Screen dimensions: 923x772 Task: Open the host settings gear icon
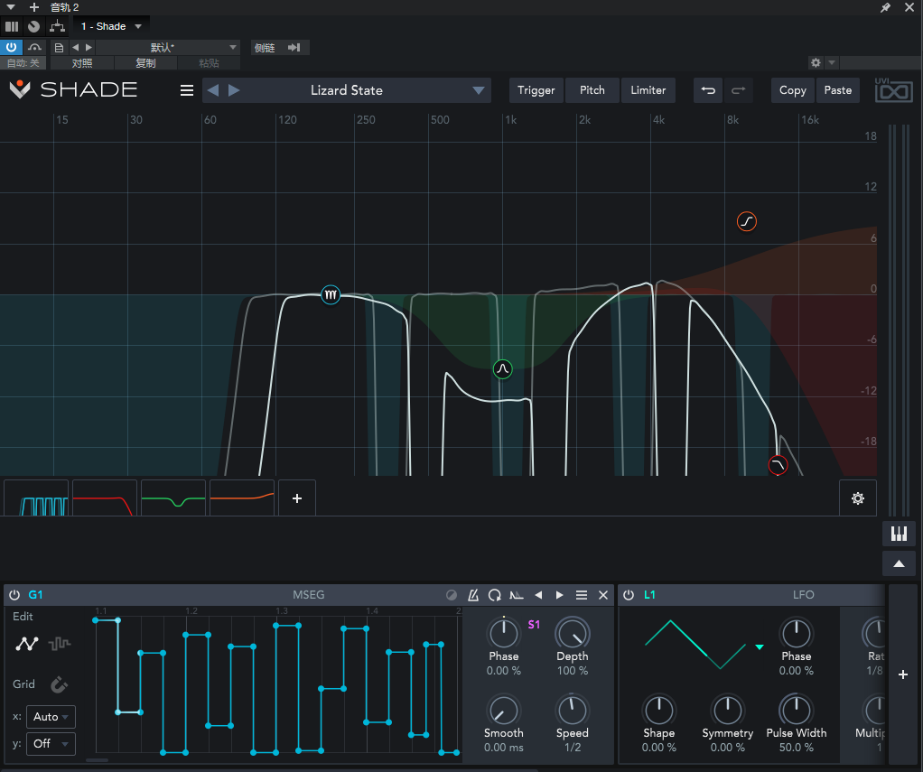click(x=816, y=62)
